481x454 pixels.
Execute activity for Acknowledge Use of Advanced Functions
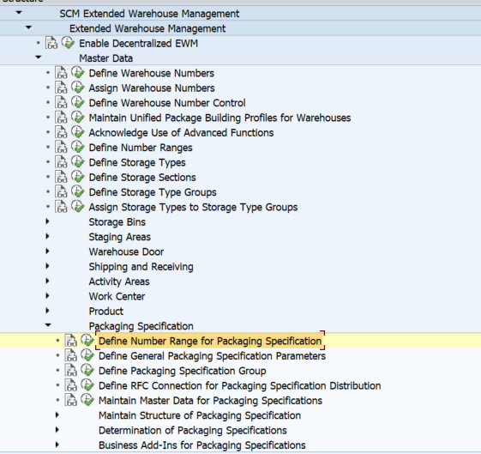(x=78, y=132)
